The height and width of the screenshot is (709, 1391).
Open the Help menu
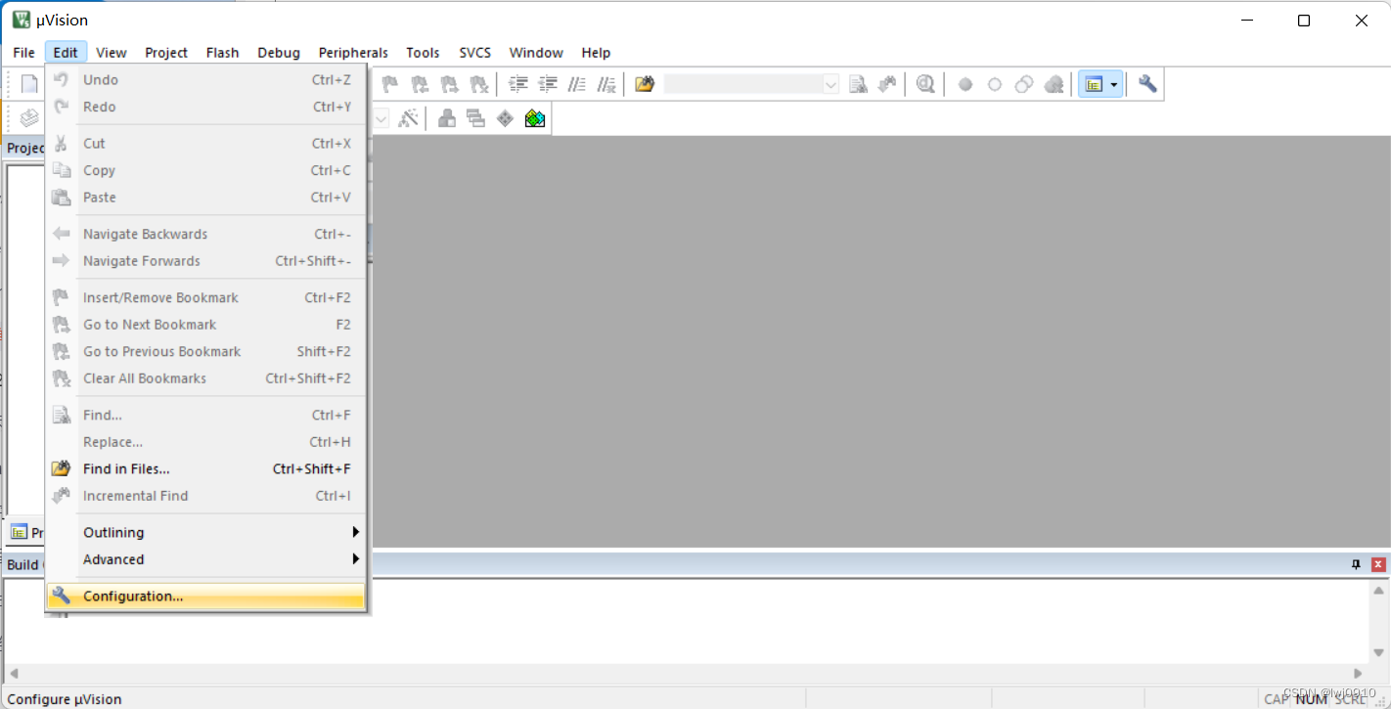(596, 53)
